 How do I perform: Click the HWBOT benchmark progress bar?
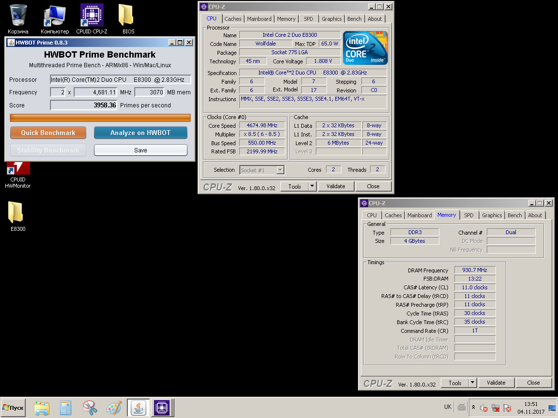click(x=100, y=118)
